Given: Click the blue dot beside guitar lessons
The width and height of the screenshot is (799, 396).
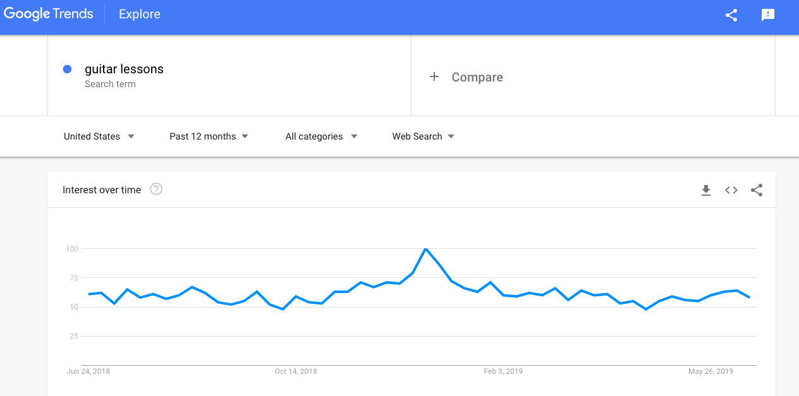Looking at the screenshot, I should 67,69.
